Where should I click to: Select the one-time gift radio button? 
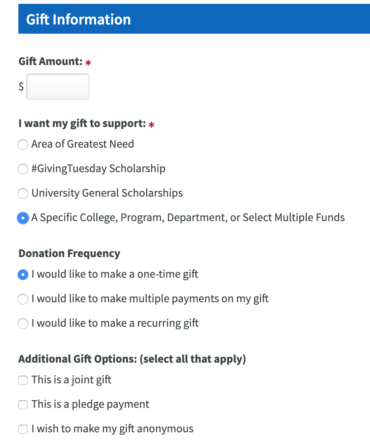click(23, 275)
